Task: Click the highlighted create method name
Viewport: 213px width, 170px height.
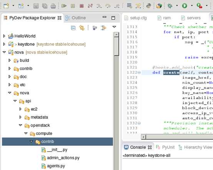Action: (x=171, y=73)
